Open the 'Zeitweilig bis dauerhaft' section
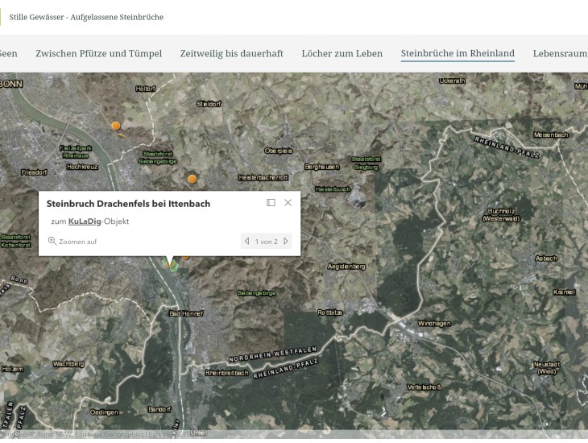 (x=231, y=54)
